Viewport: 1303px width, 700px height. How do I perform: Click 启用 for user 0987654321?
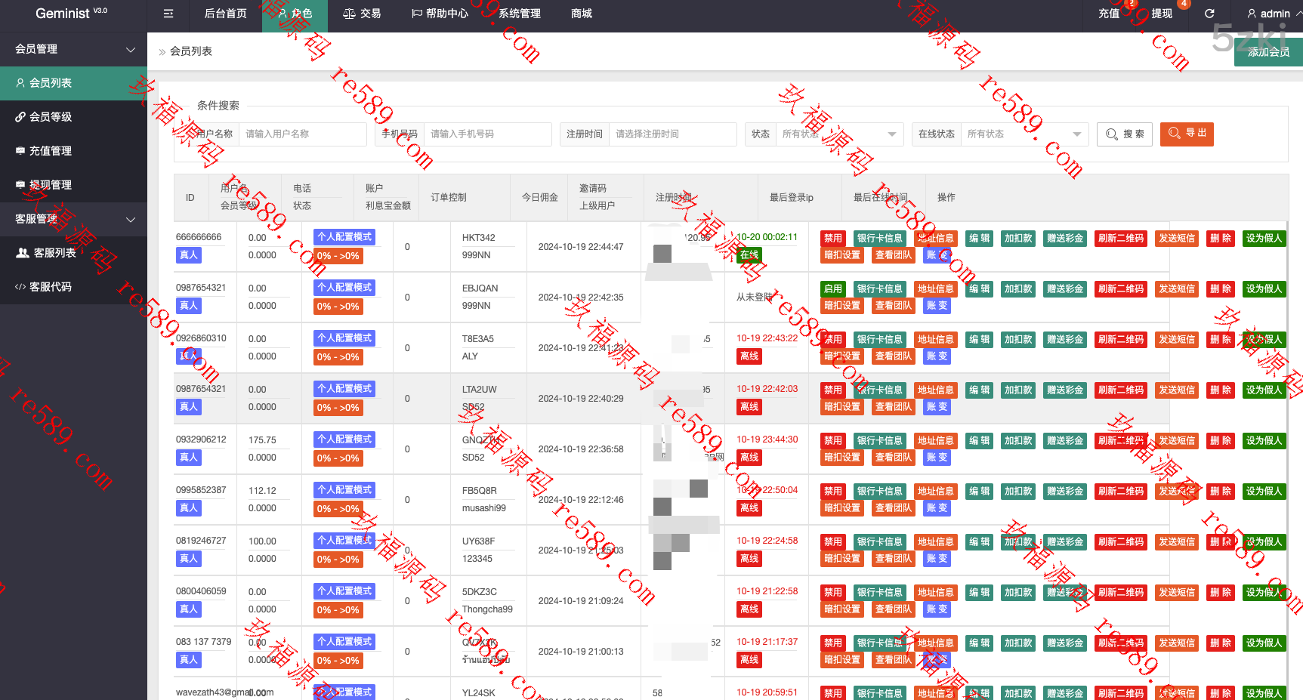click(832, 289)
